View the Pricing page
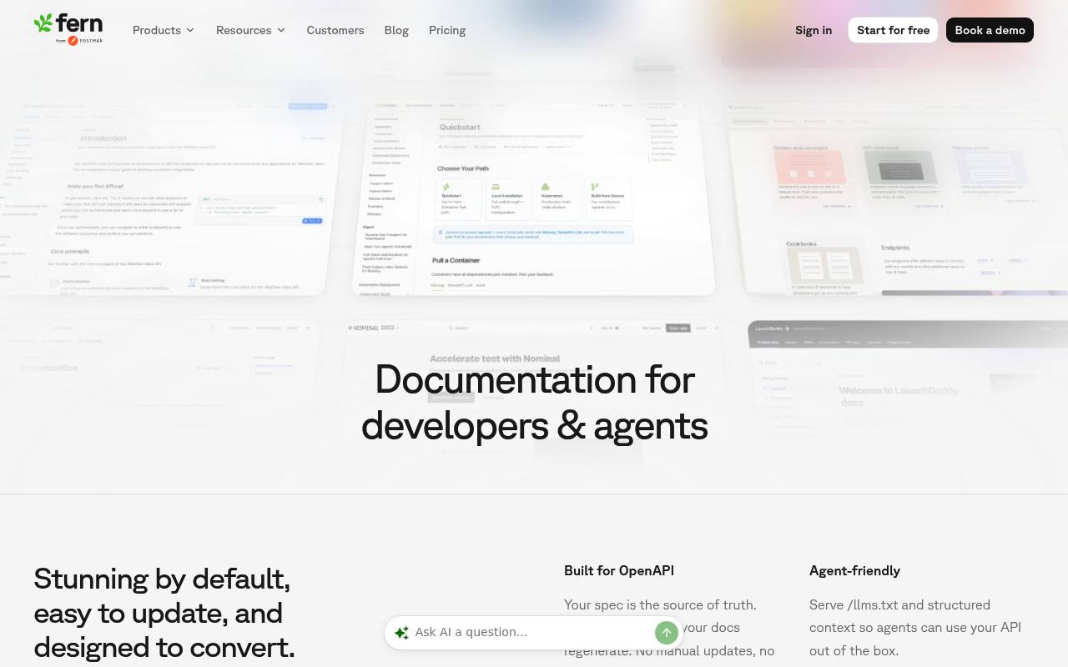The height and width of the screenshot is (667, 1068). pyautogui.click(x=447, y=30)
